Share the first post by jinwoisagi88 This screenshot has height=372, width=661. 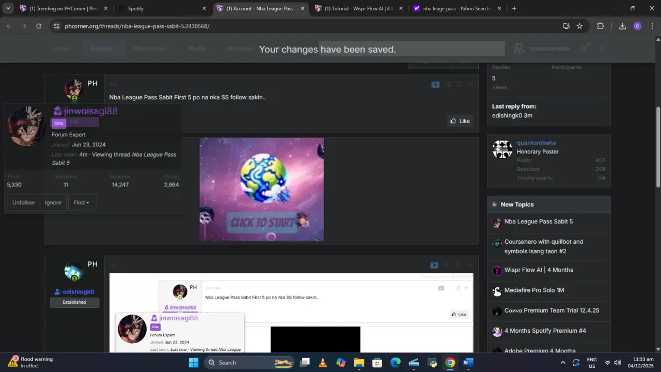point(448,85)
